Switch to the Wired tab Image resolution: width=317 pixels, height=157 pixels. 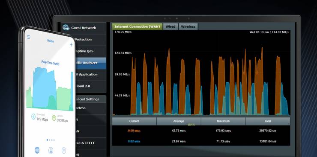pos(170,26)
